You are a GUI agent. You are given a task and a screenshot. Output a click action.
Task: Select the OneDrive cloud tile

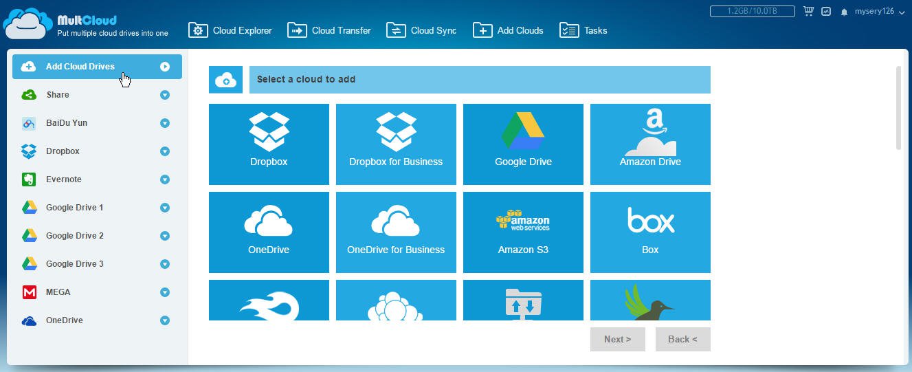pyautogui.click(x=269, y=232)
